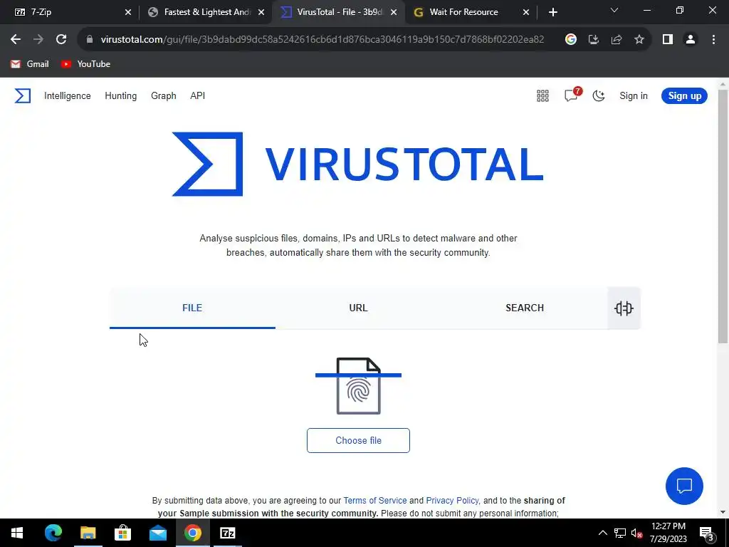The image size is (729, 547).
Task: Open the blue chat bubble button
Action: coord(684,486)
